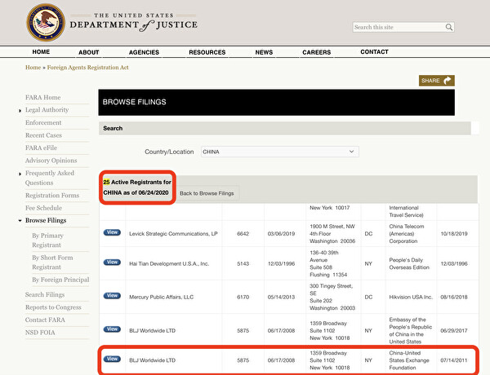View BLJ Worldwide filing for Embassy of China
The height and width of the screenshot is (375, 490).
tap(112, 329)
